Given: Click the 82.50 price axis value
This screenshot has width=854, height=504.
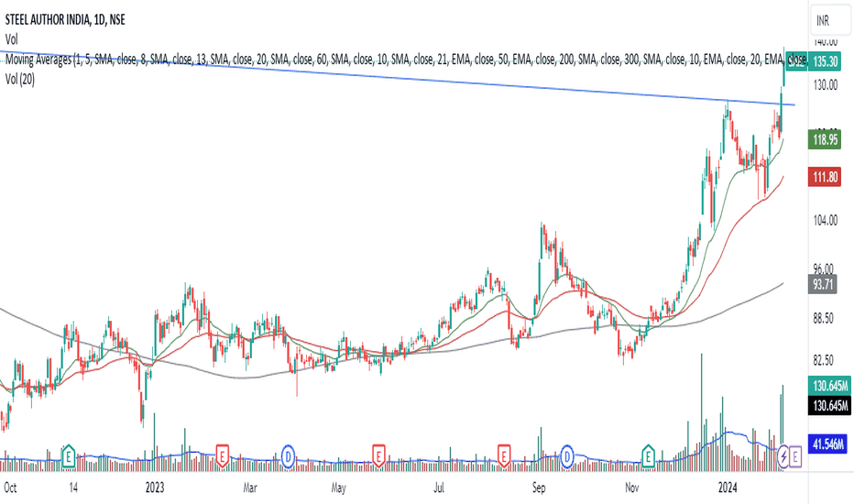Looking at the screenshot, I should click(x=823, y=360).
